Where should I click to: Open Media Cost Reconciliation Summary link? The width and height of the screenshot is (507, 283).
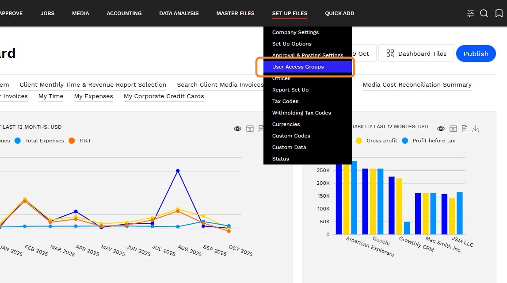tap(417, 85)
